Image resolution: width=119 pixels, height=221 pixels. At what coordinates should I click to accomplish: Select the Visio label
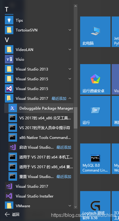pyautogui.click(x=20, y=59)
